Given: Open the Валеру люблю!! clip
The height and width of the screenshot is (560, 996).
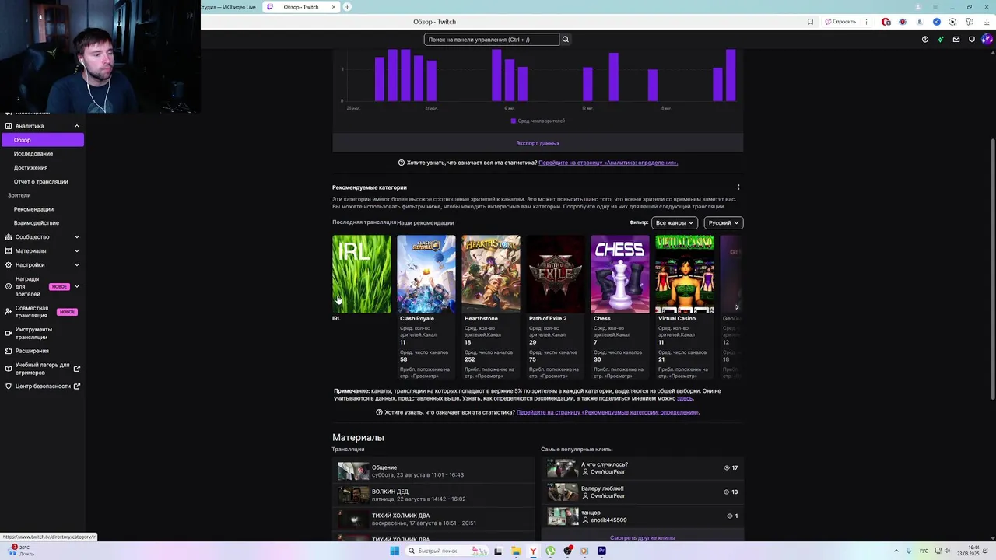Looking at the screenshot, I should pos(643,492).
